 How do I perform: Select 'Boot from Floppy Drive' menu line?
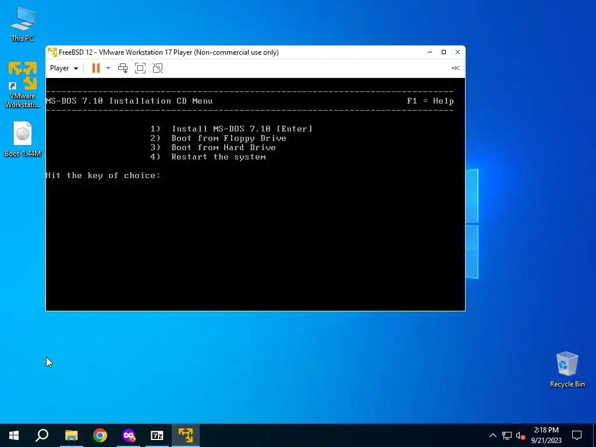[218, 138]
